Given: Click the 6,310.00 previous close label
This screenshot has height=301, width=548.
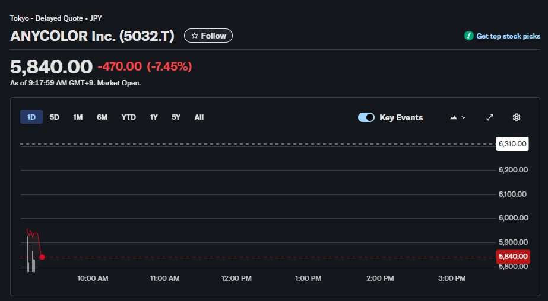Looking at the screenshot, I should [512, 144].
